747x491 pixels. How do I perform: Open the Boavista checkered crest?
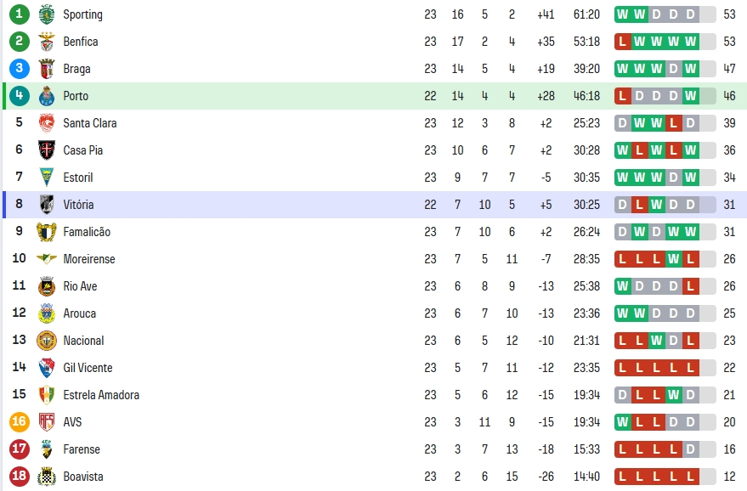click(47, 477)
